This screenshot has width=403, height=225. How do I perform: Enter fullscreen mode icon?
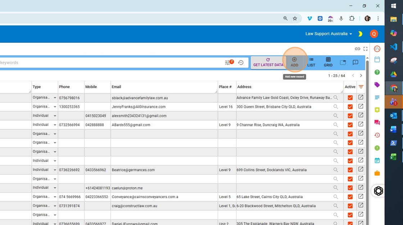[366, 49]
